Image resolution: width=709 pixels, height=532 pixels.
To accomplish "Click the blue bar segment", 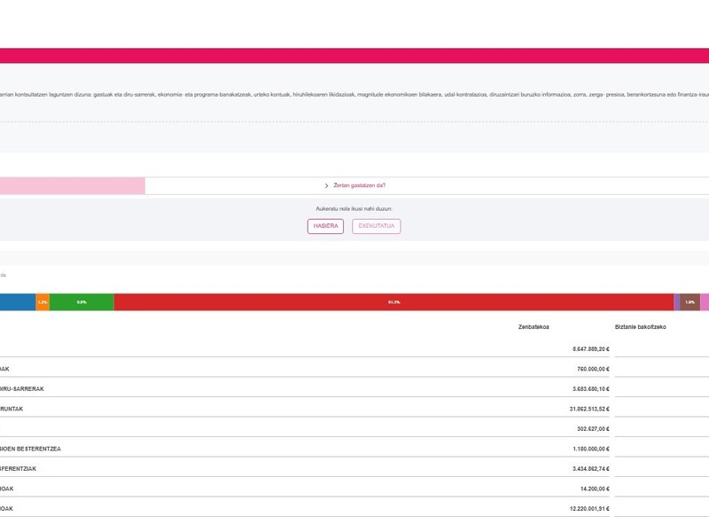I will (x=17, y=302).
